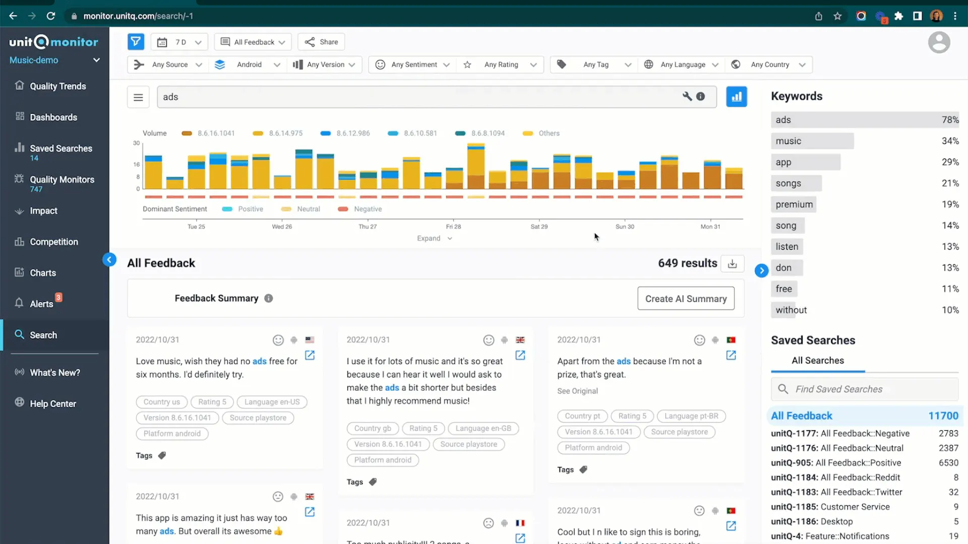968x544 pixels.
Task: Click the Create AI Summary button
Action: pos(685,299)
